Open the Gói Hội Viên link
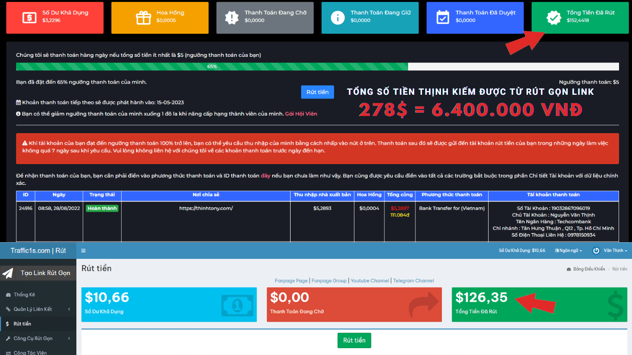 point(301,114)
